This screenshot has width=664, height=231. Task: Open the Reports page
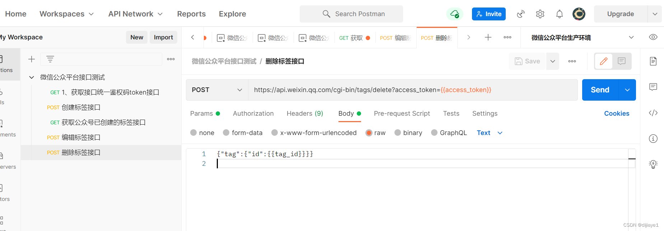pos(191,14)
